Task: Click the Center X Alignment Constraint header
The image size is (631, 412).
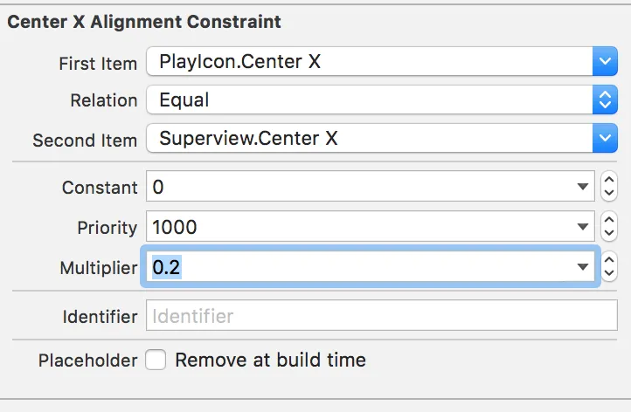Action: coord(144,20)
